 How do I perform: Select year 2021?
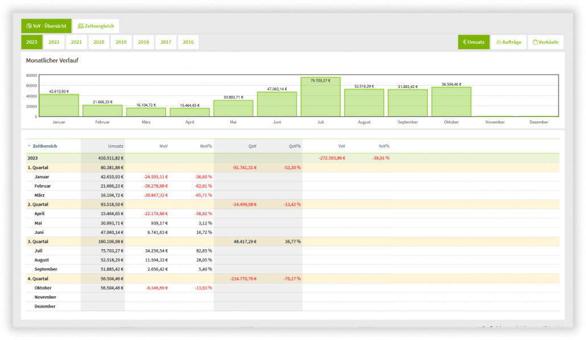[77, 42]
